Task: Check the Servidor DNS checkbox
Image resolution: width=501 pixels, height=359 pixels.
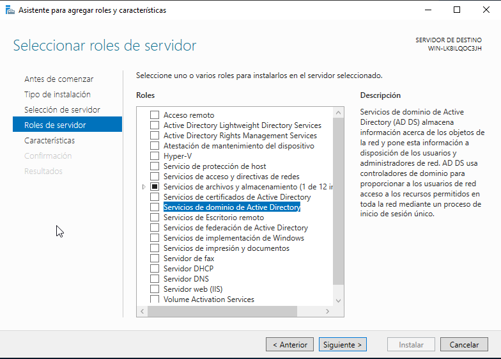Action: 155,279
